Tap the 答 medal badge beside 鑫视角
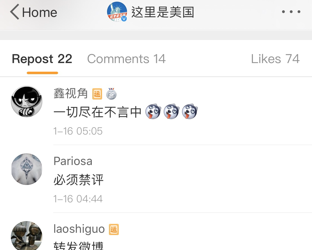This screenshot has width=312, height=250. (x=111, y=94)
